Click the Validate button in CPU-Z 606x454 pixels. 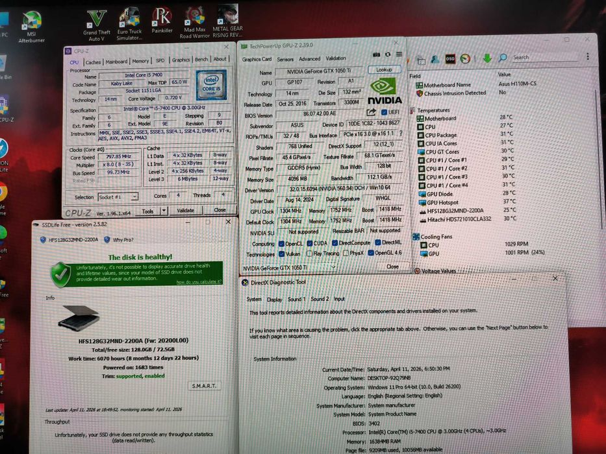click(186, 210)
